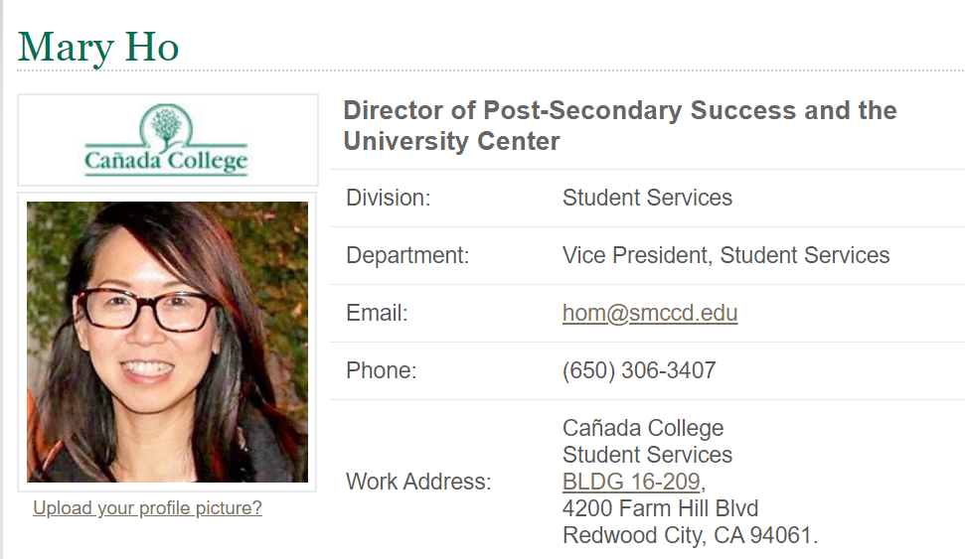Click the "Phone:" field label

click(381, 371)
